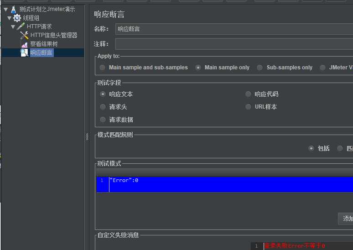Select 测试计划之Jmeter演示 in the tree
Viewport: 353px width, 250px height.
pyautogui.click(x=47, y=10)
